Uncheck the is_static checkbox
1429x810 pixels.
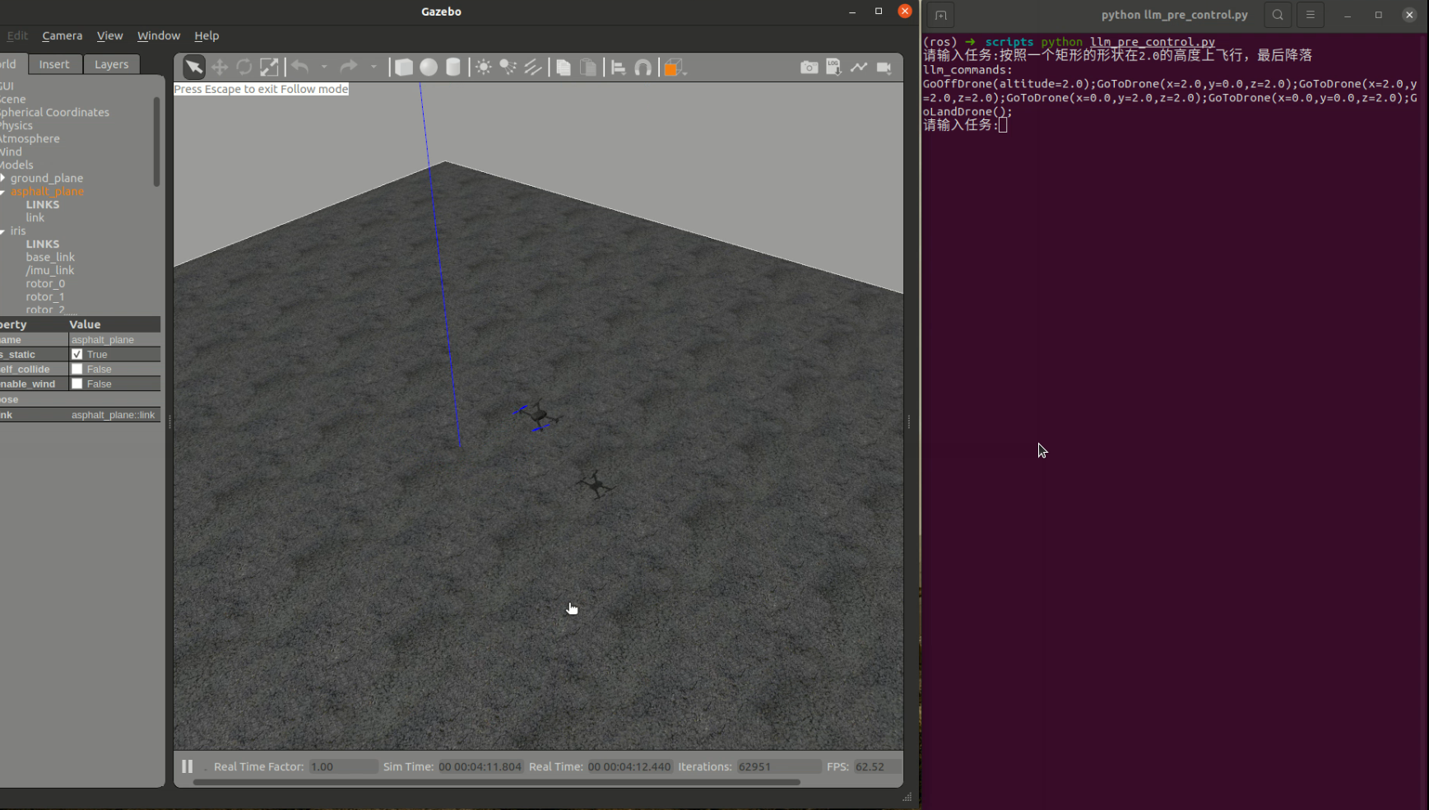[x=77, y=355]
